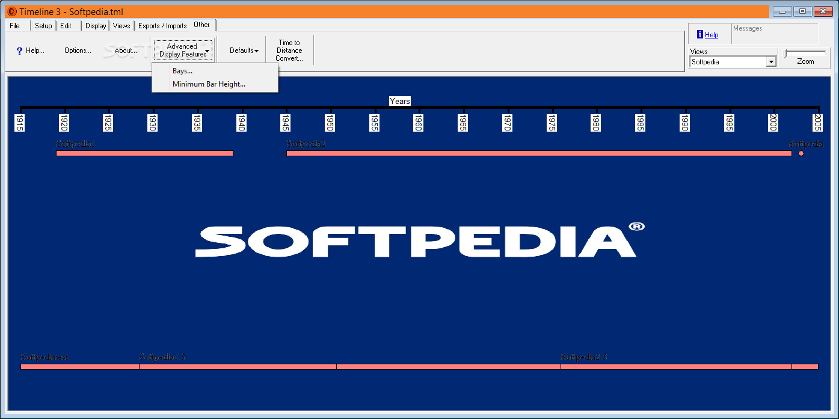This screenshot has width=839, height=419.
Task: Choose Minimum Bar Height... menu item
Action: (x=215, y=84)
